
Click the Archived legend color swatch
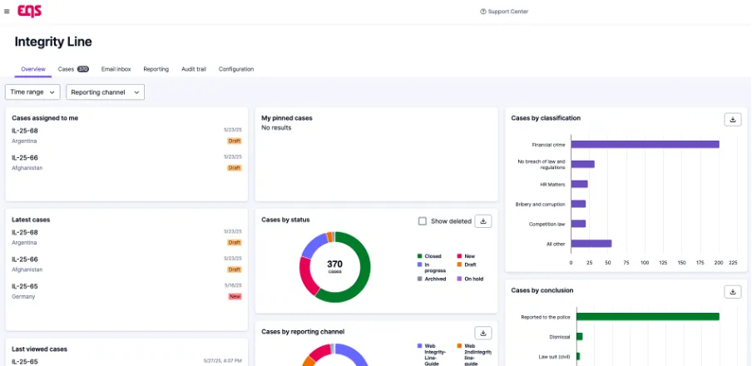point(419,279)
